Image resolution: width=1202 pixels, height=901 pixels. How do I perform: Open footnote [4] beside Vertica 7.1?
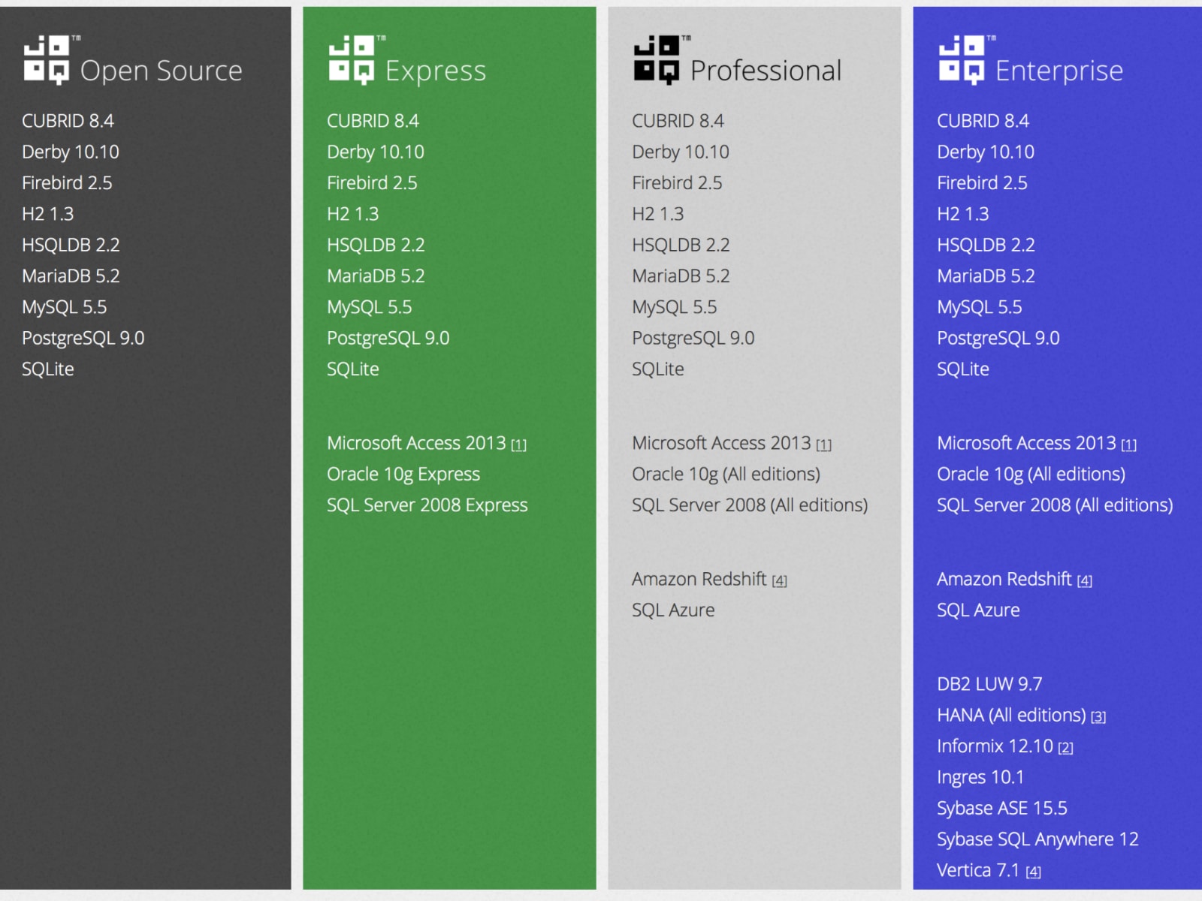(1034, 872)
